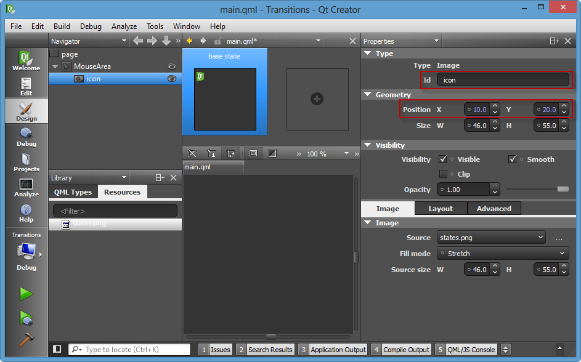
Task: Adjust the Opacity slider handle
Action: point(563,189)
